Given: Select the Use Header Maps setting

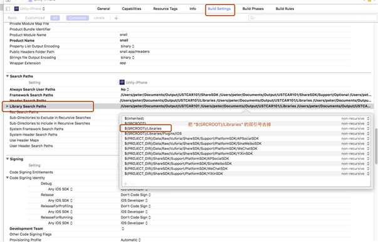Looking at the screenshot, I should 24,140.
